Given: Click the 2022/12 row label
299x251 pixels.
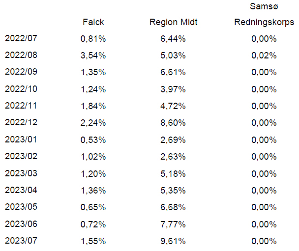Looking at the screenshot, I should 21,122.
